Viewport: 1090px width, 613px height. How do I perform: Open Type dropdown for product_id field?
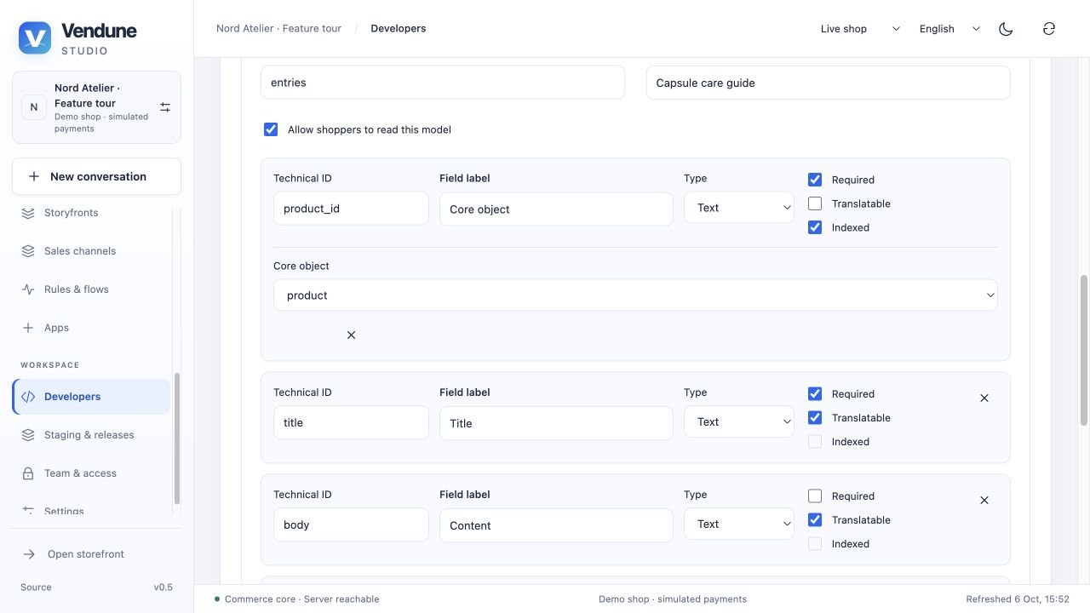739,208
